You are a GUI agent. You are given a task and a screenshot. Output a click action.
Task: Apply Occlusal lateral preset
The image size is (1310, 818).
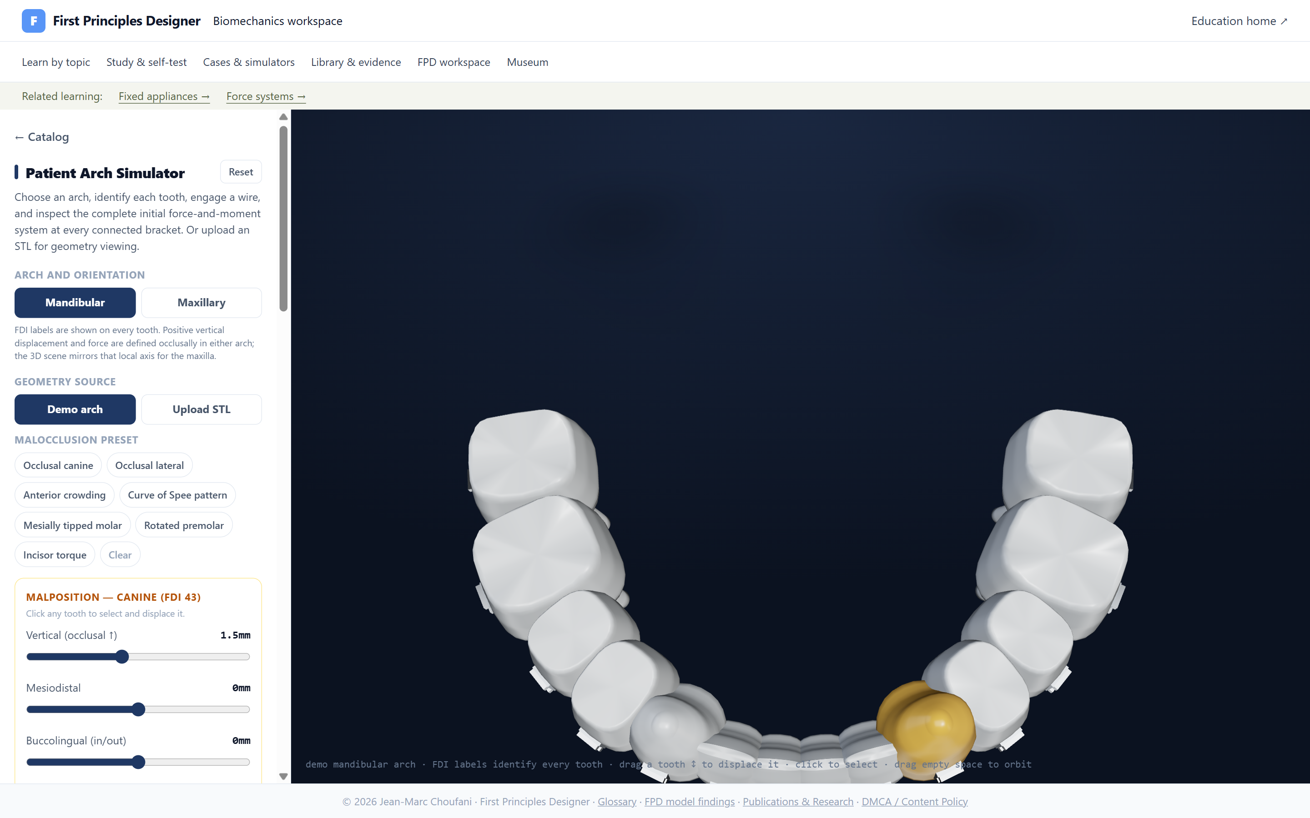click(x=149, y=465)
